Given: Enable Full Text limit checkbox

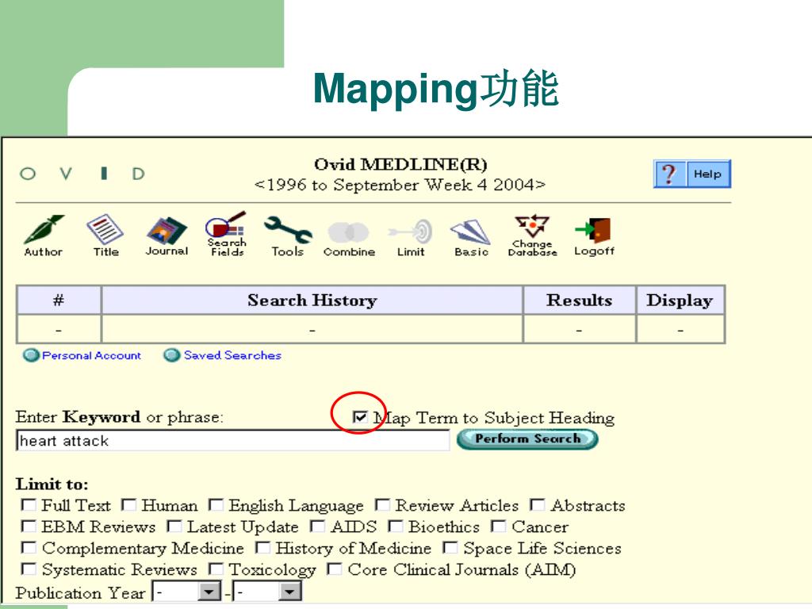Looking at the screenshot, I should pyautogui.click(x=29, y=504).
